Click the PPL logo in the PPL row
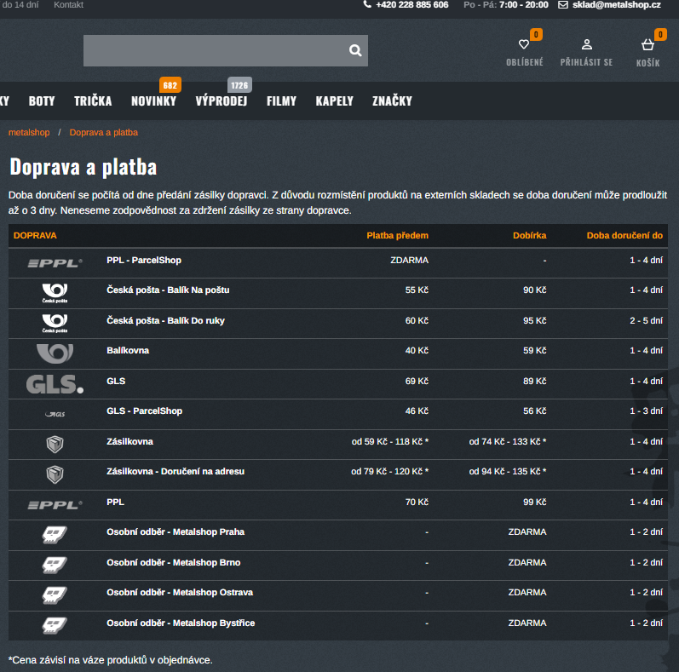The image size is (679, 672). point(55,505)
